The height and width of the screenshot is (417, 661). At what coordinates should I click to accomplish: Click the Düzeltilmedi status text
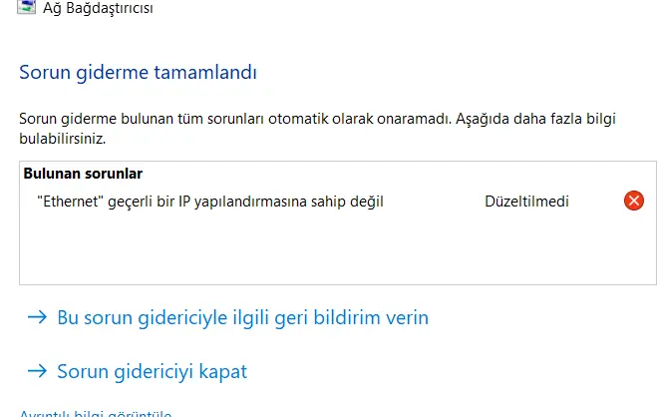[526, 202]
